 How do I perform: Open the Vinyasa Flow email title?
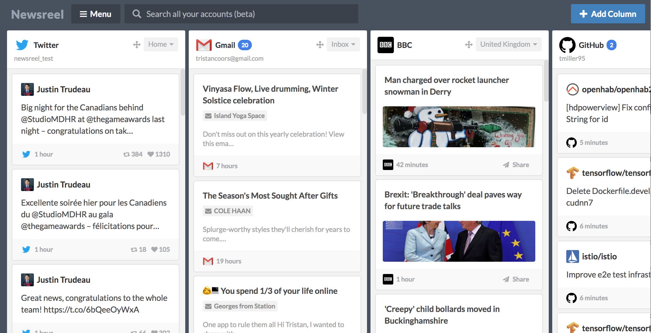270,94
